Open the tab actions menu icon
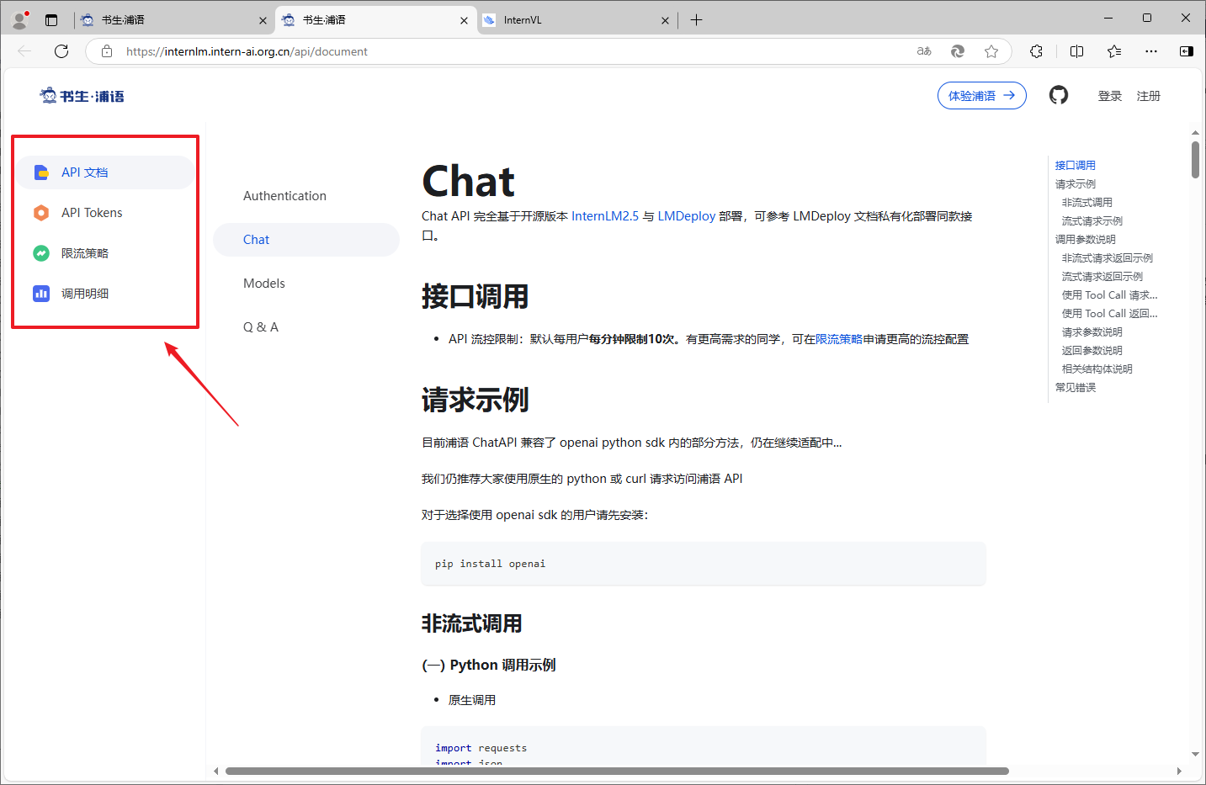Image resolution: width=1206 pixels, height=785 pixels. [51, 20]
